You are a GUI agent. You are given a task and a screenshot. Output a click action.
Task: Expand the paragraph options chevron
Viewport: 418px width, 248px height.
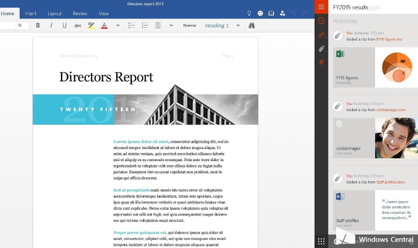tap(171, 25)
